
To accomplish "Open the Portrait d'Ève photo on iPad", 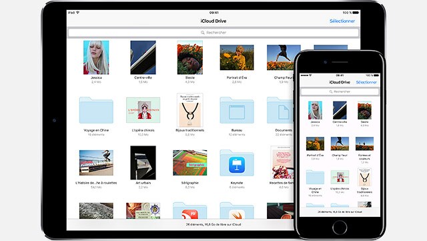I will [237, 57].
